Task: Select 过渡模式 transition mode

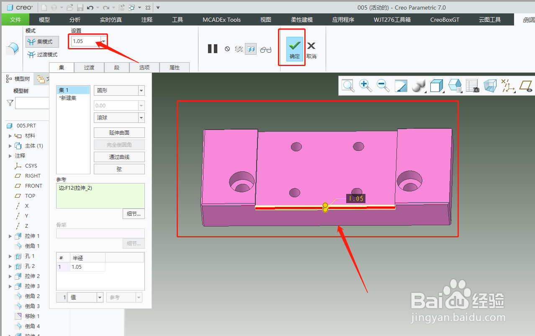Action: [42, 55]
